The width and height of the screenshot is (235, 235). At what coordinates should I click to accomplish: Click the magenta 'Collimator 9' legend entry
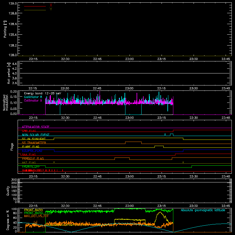click(33, 100)
